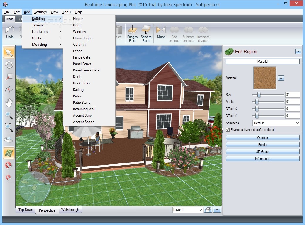Open the Help menu
The height and width of the screenshot is (225, 305).
point(78,12)
